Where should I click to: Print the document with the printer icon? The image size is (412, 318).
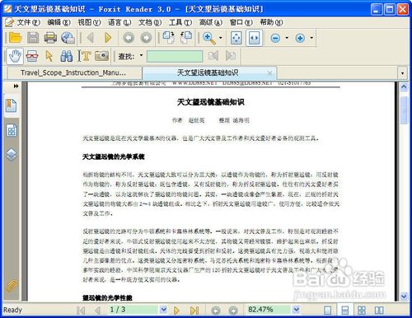(x=50, y=38)
